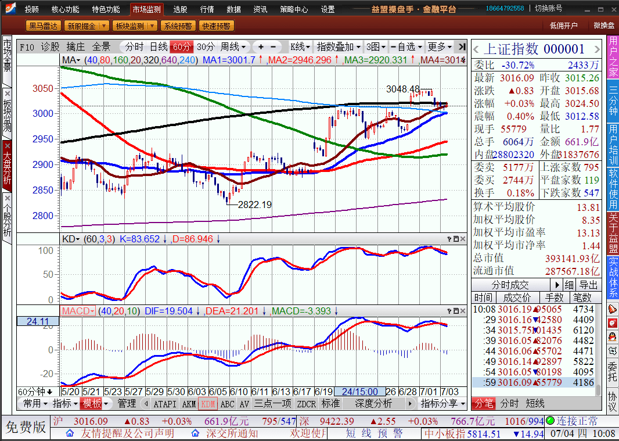Viewport: 619px width, 441px height.
Task: Go to next stock with right arrow
Action: point(597,50)
